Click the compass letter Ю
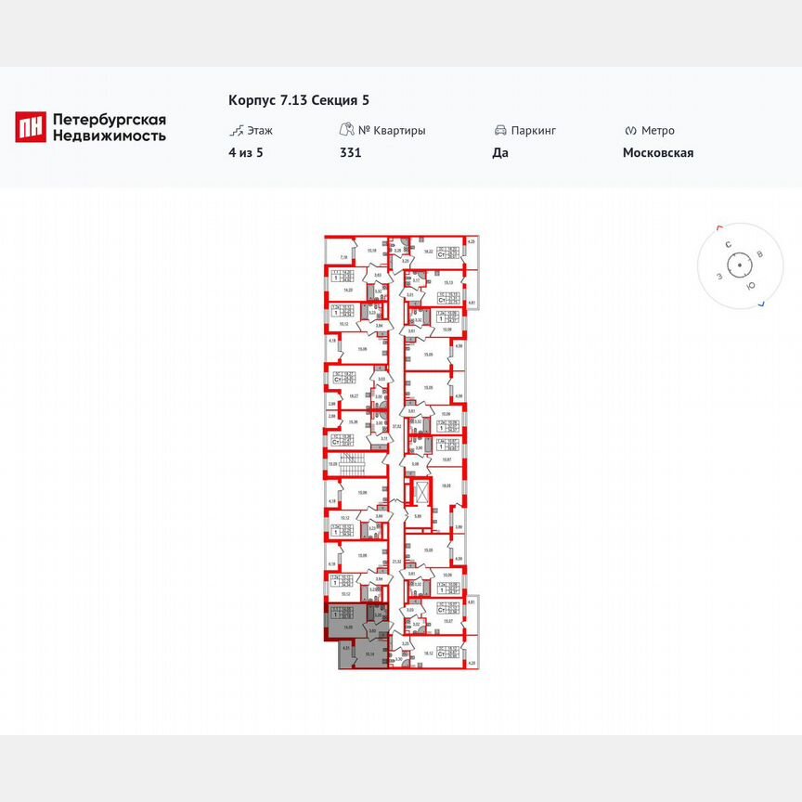802x802 pixels. click(750, 286)
